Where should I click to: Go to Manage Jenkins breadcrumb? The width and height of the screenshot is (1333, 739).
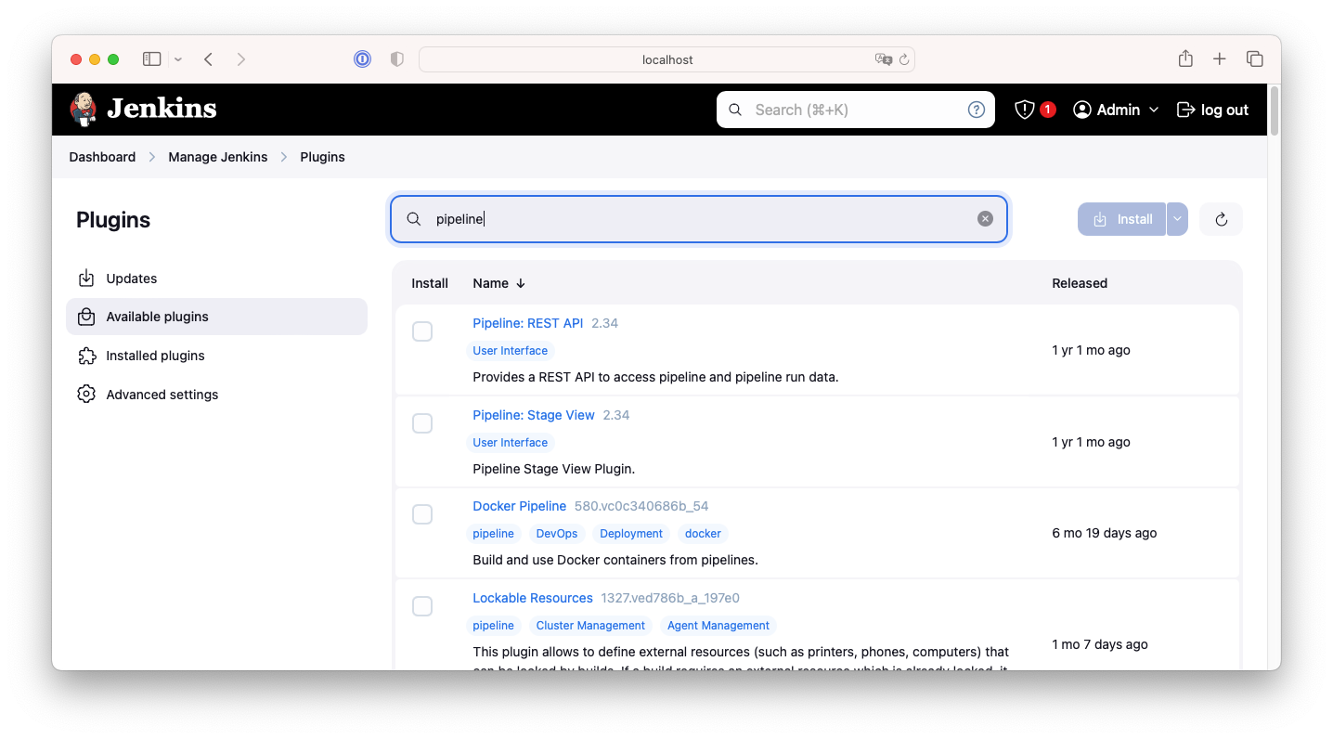[x=217, y=157]
